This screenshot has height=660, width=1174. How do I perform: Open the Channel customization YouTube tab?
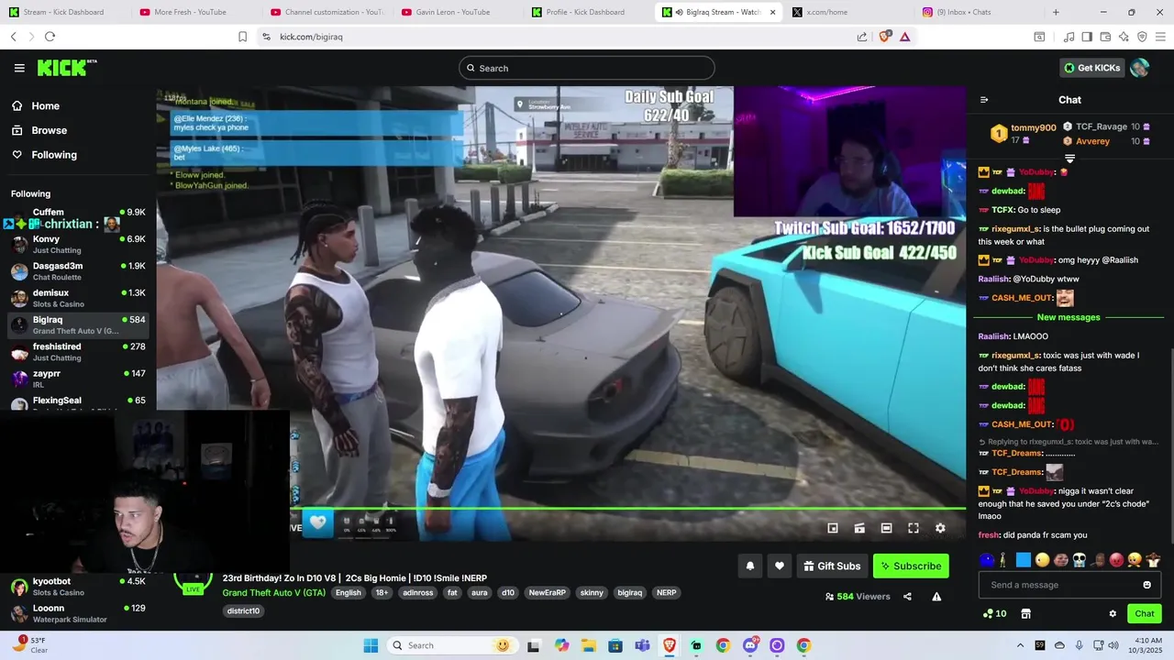[x=326, y=12]
